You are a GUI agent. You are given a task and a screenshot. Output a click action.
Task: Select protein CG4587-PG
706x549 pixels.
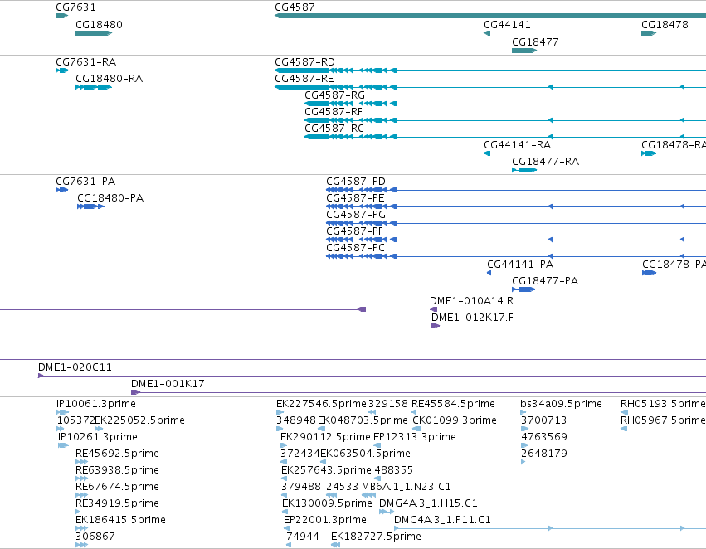(356, 215)
